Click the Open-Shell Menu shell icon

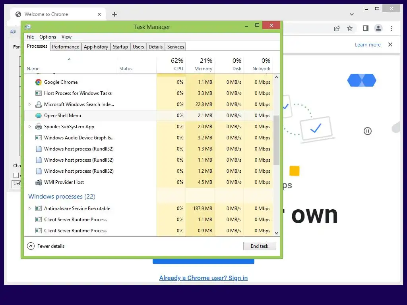click(x=39, y=116)
